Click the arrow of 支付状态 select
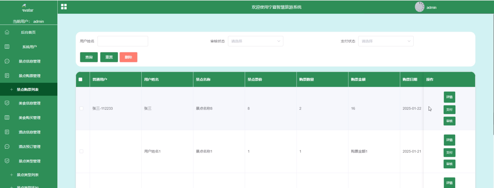494x188 pixels. coord(409,41)
